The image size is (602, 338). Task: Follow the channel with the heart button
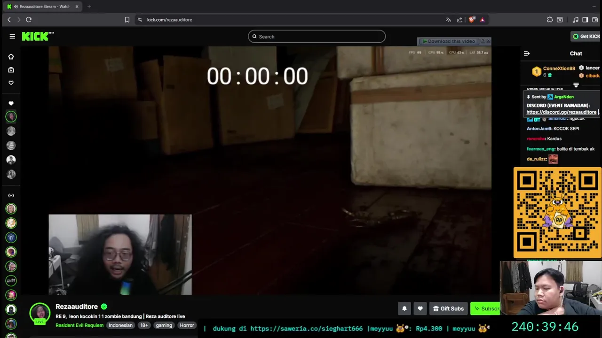point(420,308)
